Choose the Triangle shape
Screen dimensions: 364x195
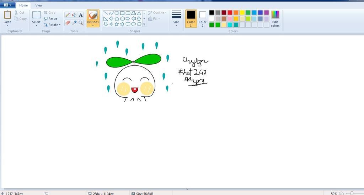(x=139, y=13)
